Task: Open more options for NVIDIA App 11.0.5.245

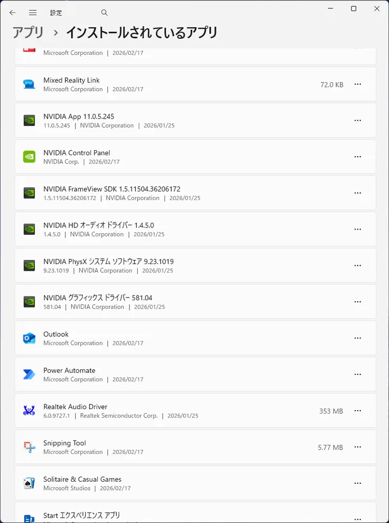Action: [x=358, y=120]
